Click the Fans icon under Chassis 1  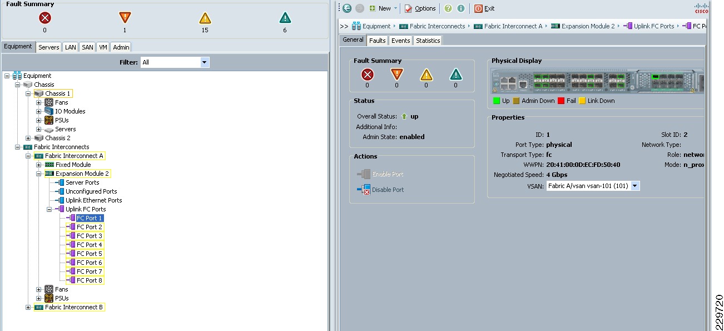tap(49, 102)
